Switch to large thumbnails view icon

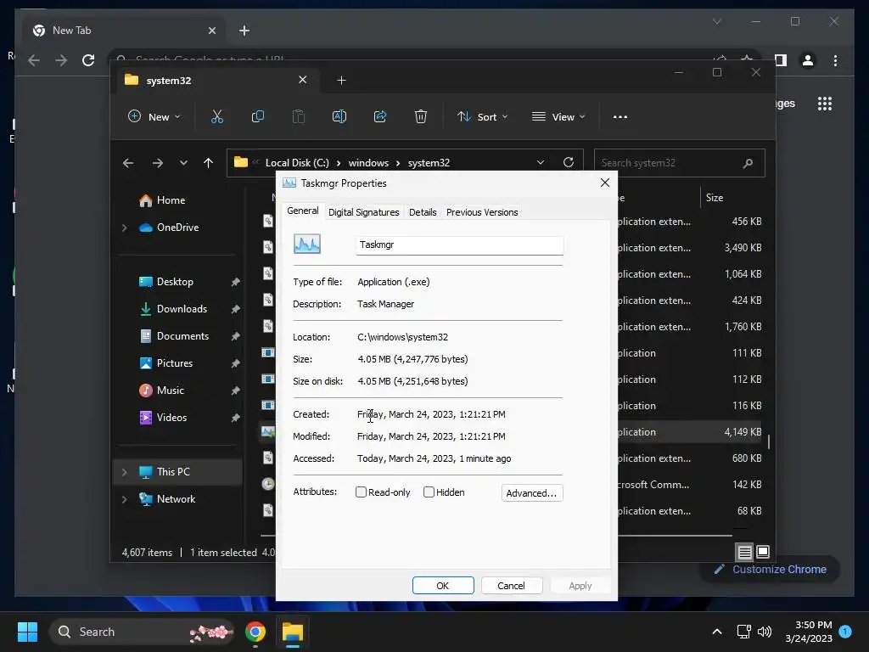(763, 553)
